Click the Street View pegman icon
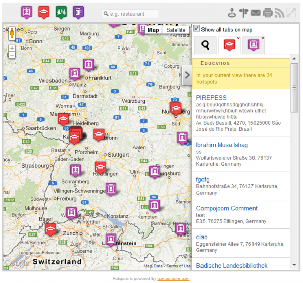Screen dimensions: 303x283 pos(12,34)
